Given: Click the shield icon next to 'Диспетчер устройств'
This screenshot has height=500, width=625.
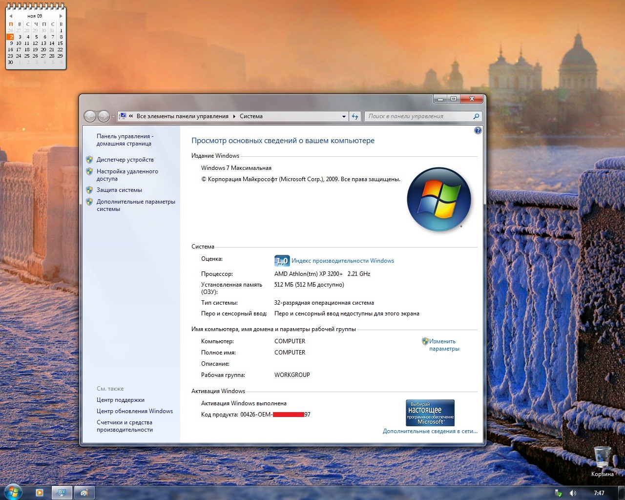Looking at the screenshot, I should (89, 160).
